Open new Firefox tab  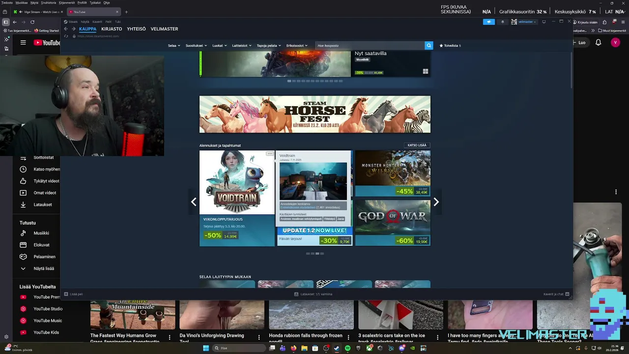pyautogui.click(x=126, y=12)
